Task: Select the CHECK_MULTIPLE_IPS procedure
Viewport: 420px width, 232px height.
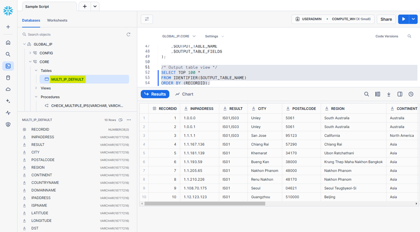Action: (x=87, y=106)
